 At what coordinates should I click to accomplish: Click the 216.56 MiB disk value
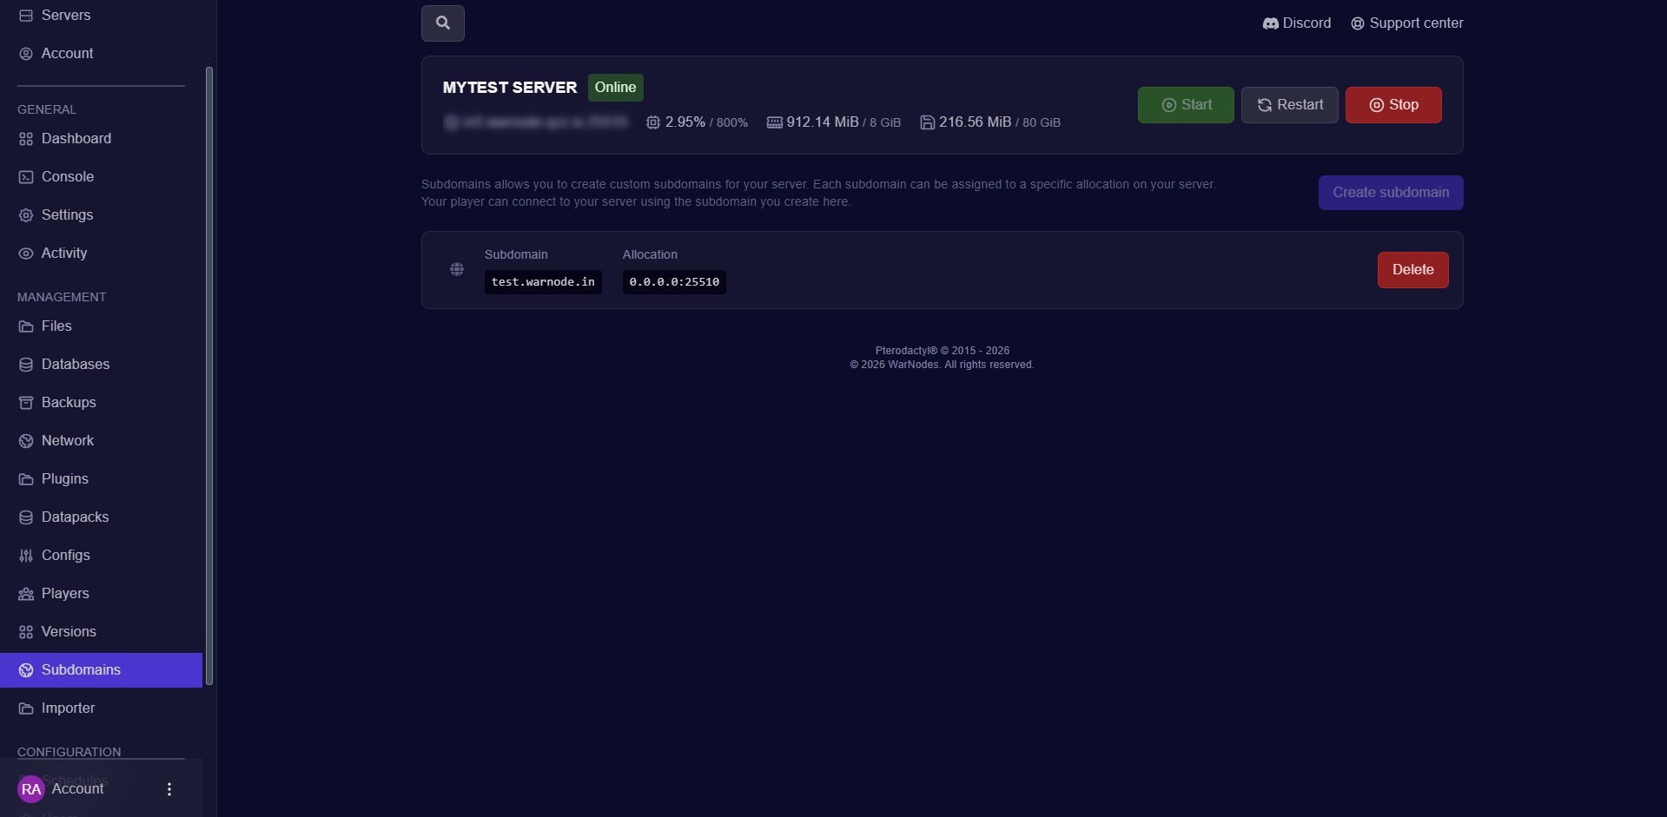975,122
